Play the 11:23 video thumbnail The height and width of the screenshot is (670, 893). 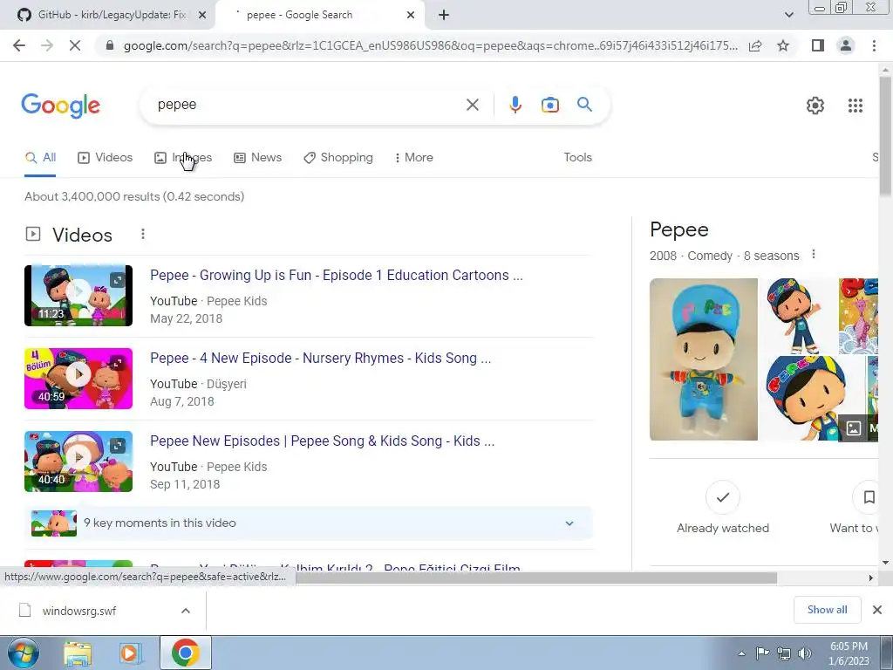tap(78, 296)
